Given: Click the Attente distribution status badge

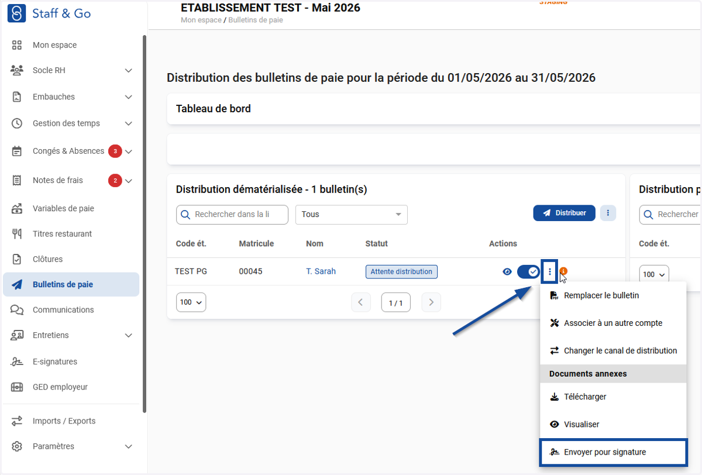Looking at the screenshot, I should [401, 271].
